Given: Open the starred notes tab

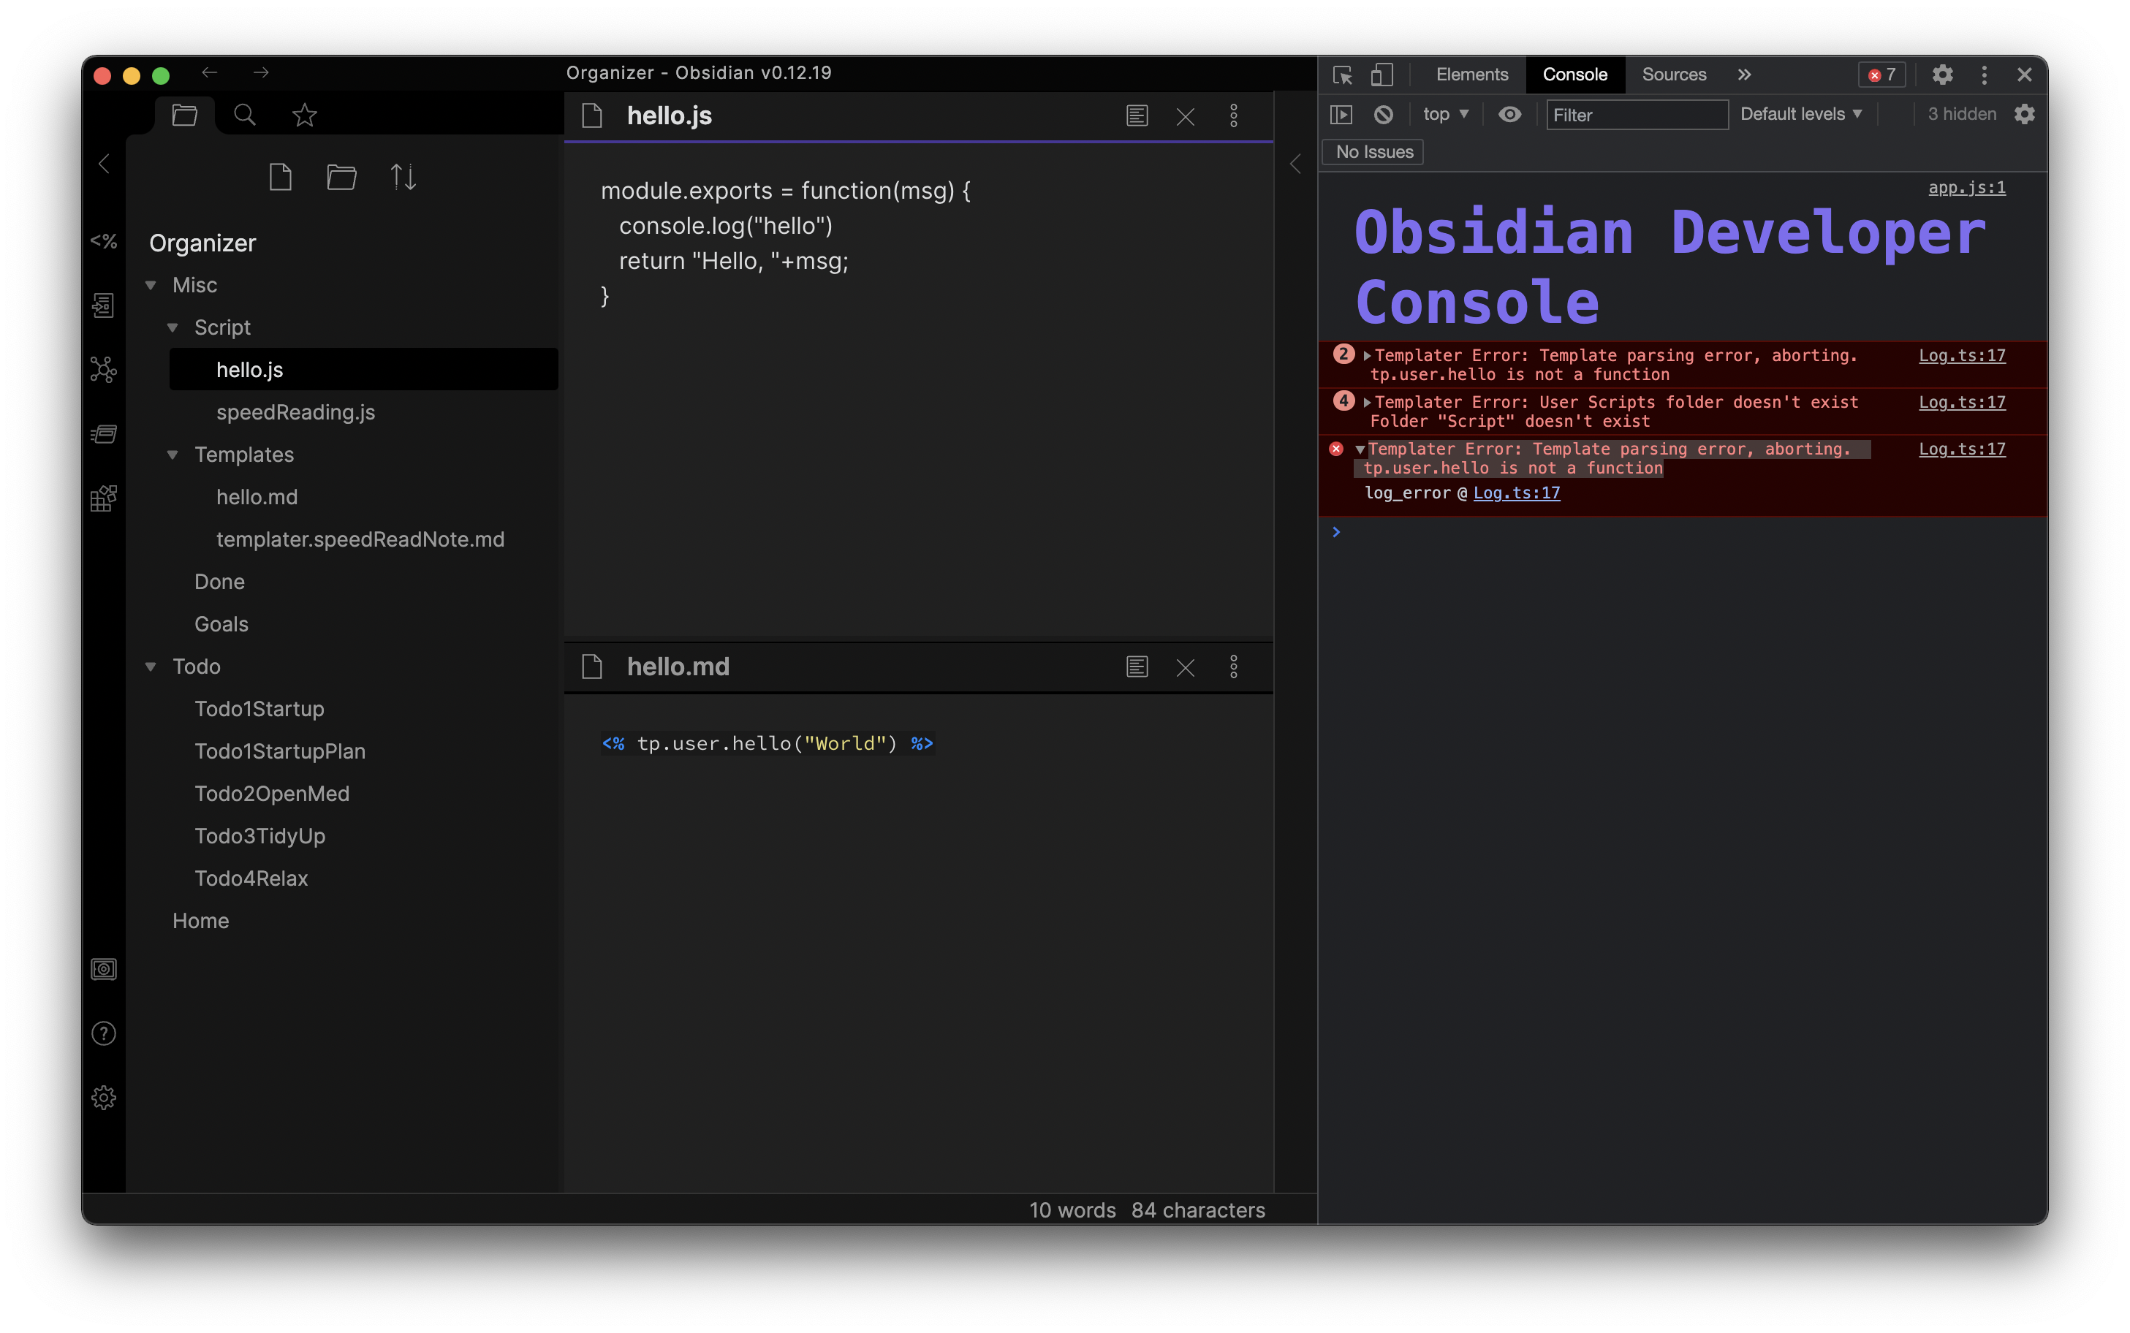Looking at the screenshot, I should pyautogui.click(x=305, y=115).
